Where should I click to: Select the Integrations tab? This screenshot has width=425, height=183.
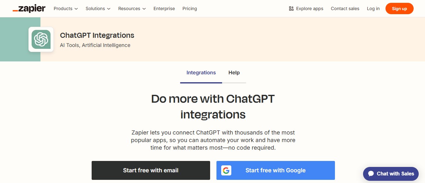(x=201, y=72)
